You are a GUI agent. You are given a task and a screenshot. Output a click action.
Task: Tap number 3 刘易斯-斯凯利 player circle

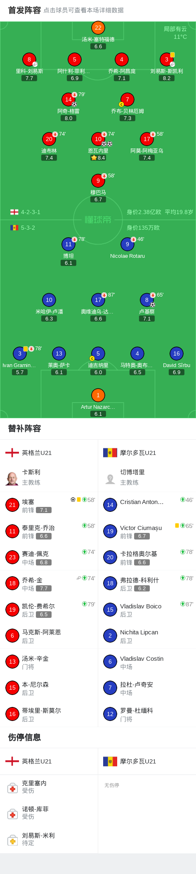[166, 59]
